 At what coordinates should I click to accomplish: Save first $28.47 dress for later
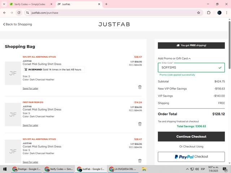click(x=30, y=88)
